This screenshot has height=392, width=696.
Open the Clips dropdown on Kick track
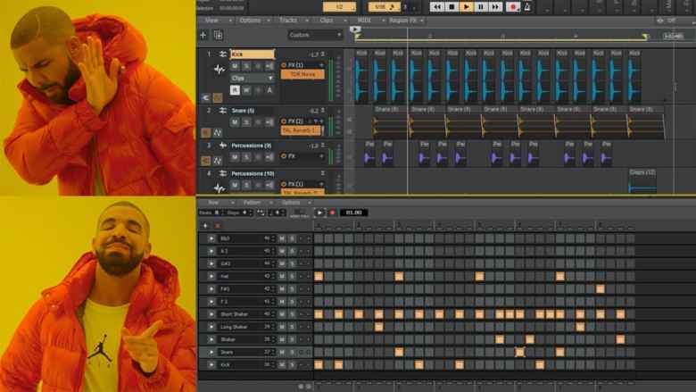(253, 78)
